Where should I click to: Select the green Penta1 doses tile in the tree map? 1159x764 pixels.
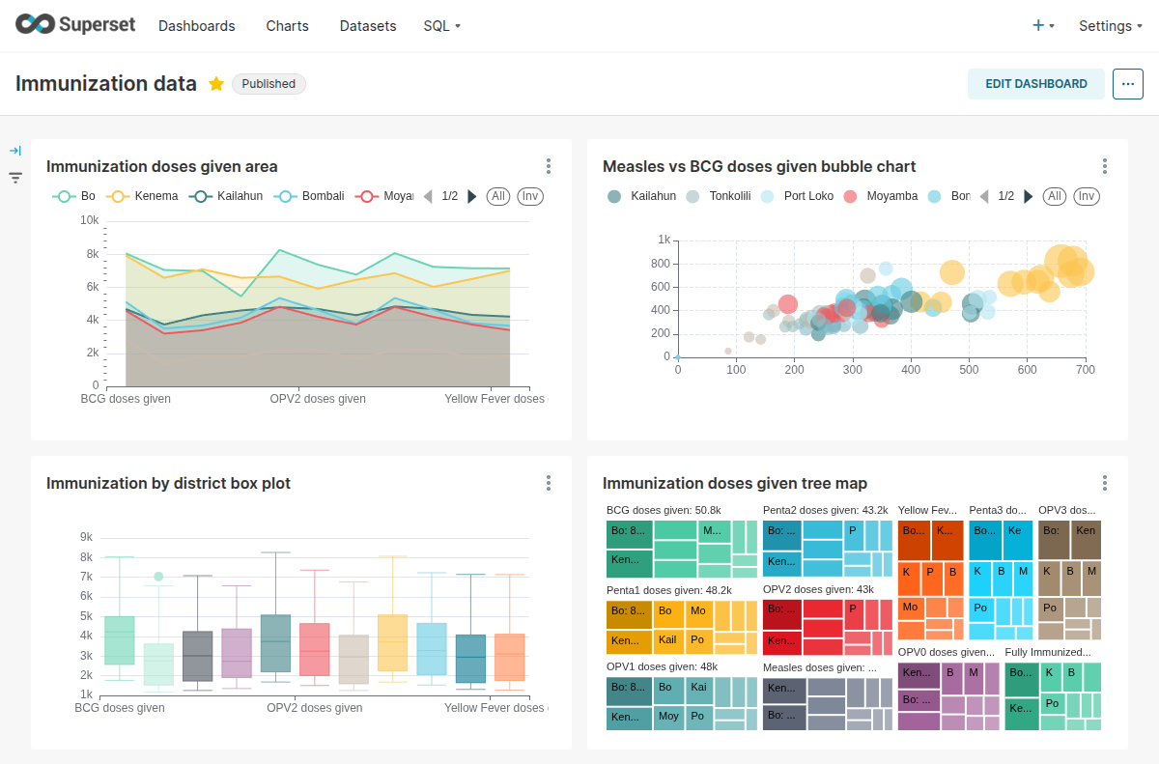[x=629, y=611]
